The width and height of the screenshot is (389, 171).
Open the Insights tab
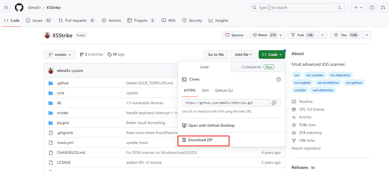(218, 20)
